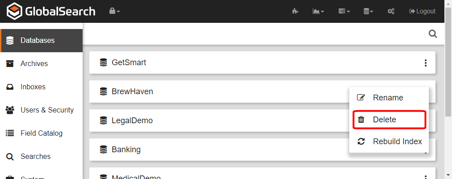452x179 pixels.
Task: Click the Inboxes tray icon
Action: coord(10,87)
